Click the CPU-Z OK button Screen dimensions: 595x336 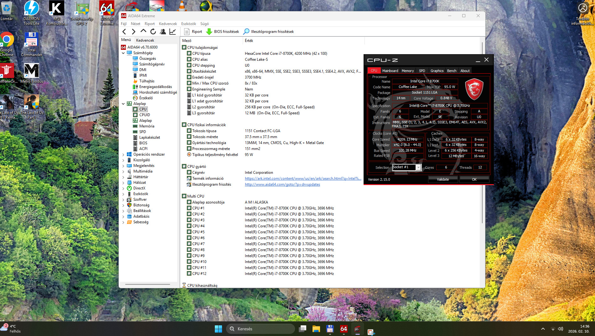474,179
